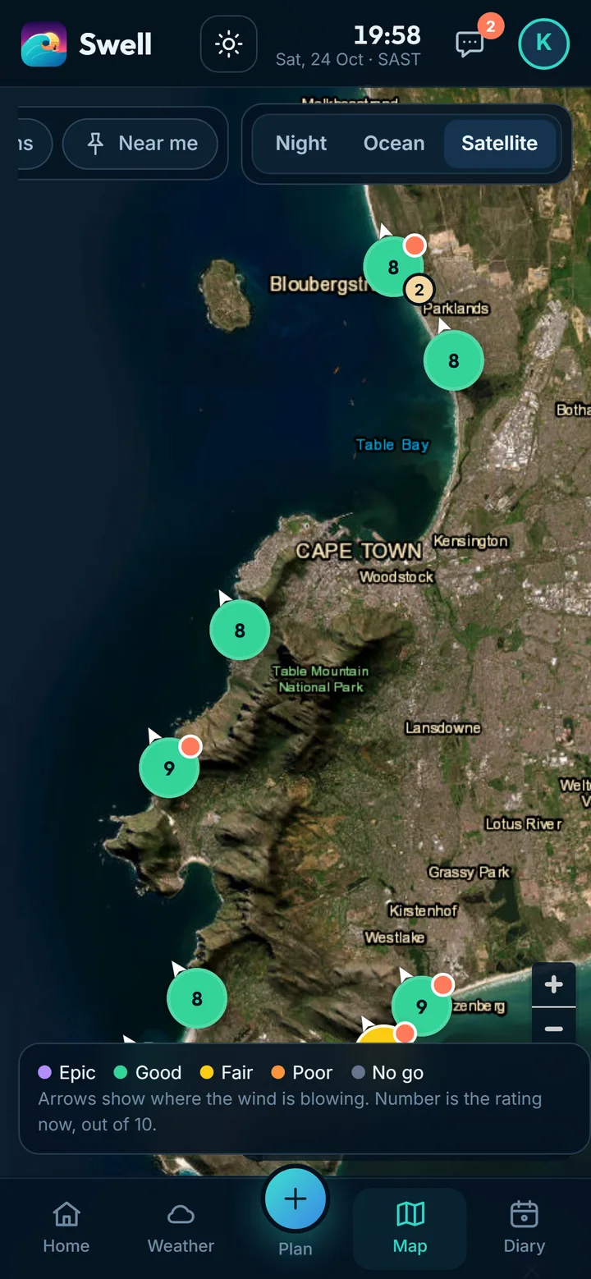The image size is (591, 1279).
Task: Click the Table Mountain National Park label
Action: (321, 679)
